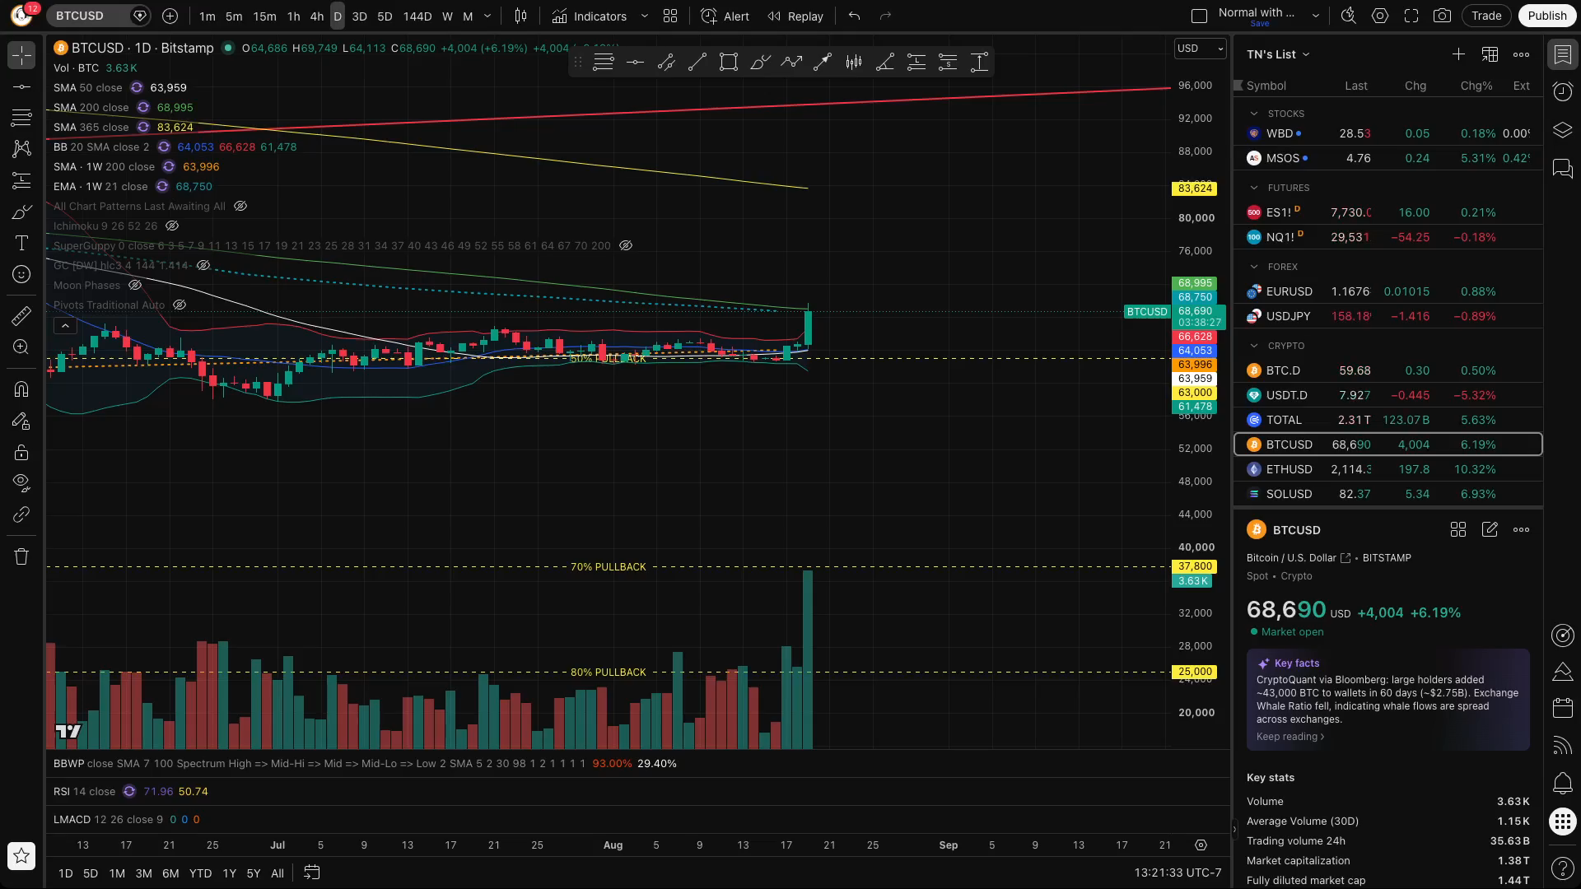The height and width of the screenshot is (889, 1581).
Task: Open the USD currency dropdown
Action: tap(1200, 49)
